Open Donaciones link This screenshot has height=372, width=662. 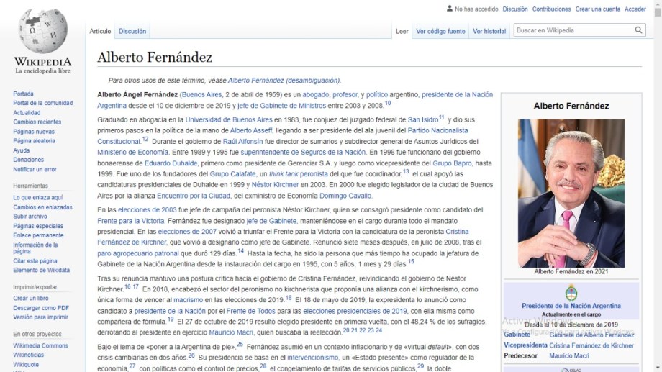click(x=28, y=160)
